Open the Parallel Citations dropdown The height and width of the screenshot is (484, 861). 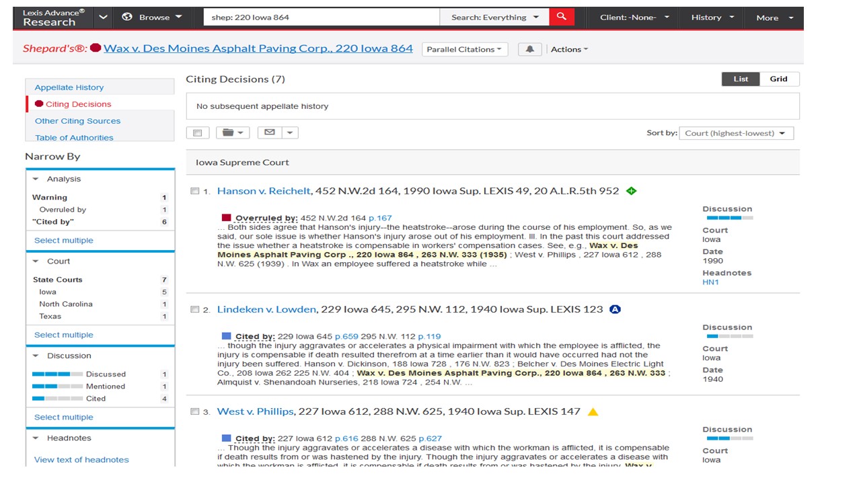click(x=465, y=49)
